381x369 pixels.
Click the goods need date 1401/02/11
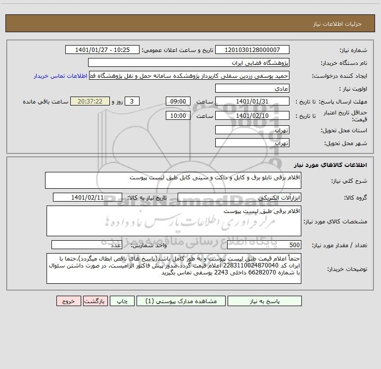tap(88, 197)
